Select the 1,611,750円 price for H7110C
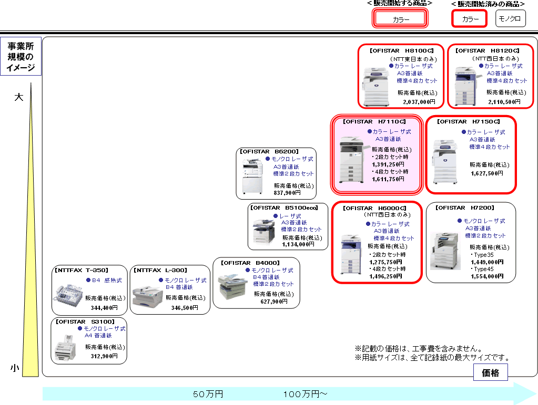The image size is (538, 405). point(388,179)
